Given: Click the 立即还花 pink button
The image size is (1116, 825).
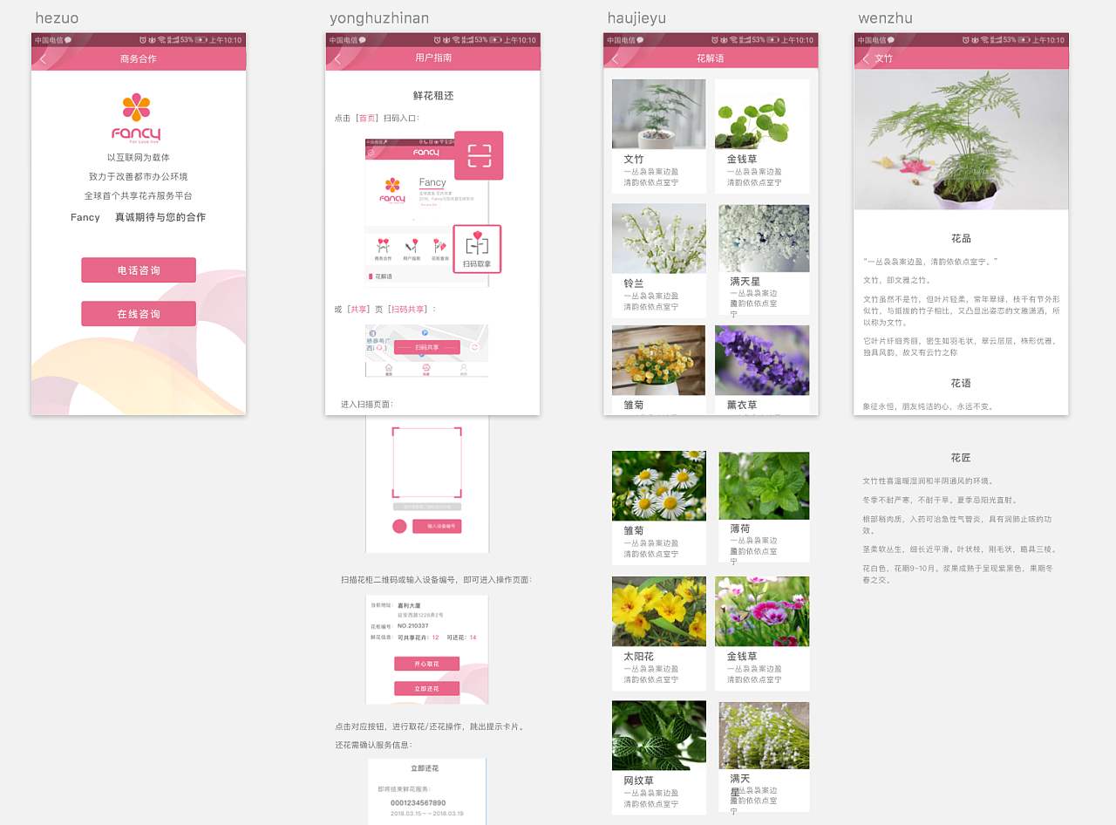Looking at the screenshot, I should click(426, 689).
